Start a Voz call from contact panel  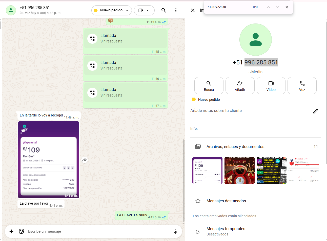coord(302,86)
